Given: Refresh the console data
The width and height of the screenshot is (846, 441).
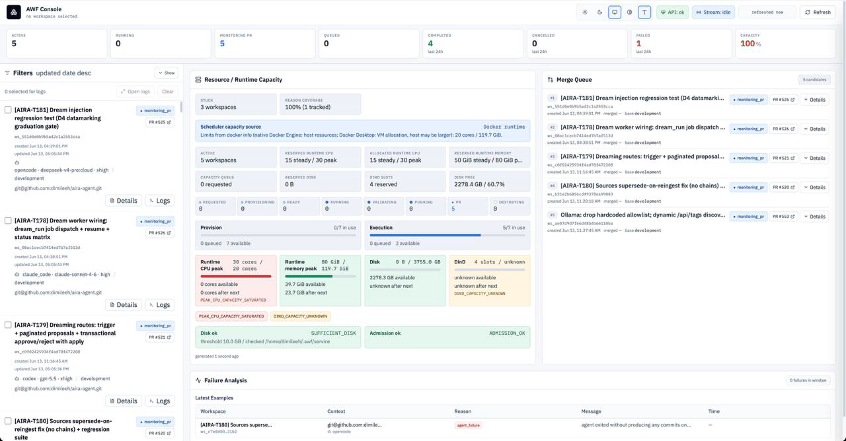Looking at the screenshot, I should tap(818, 12).
